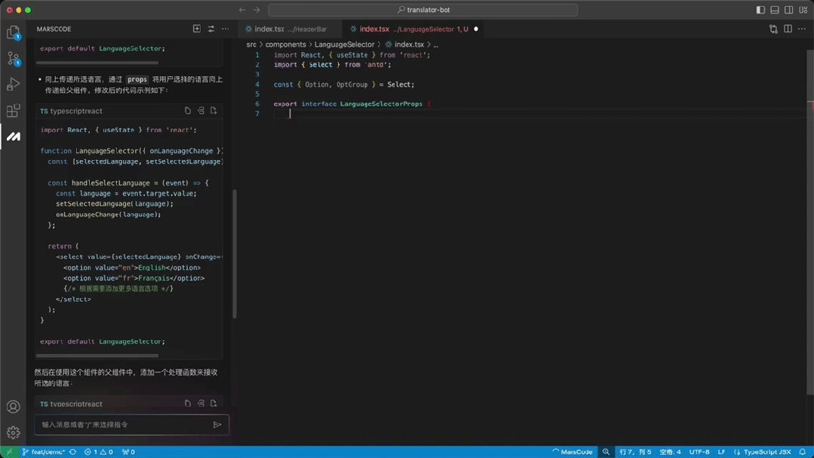Open the Explorer view in activity bar

pyautogui.click(x=13, y=32)
